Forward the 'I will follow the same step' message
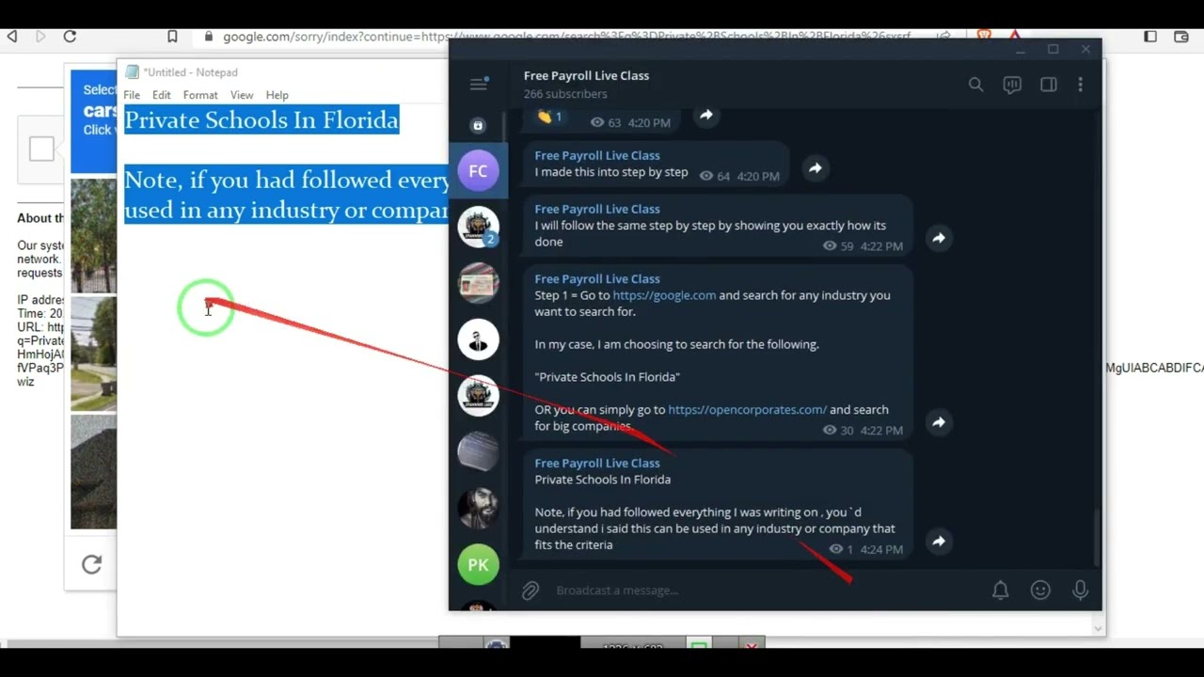Image resolution: width=1204 pixels, height=677 pixels. (938, 238)
